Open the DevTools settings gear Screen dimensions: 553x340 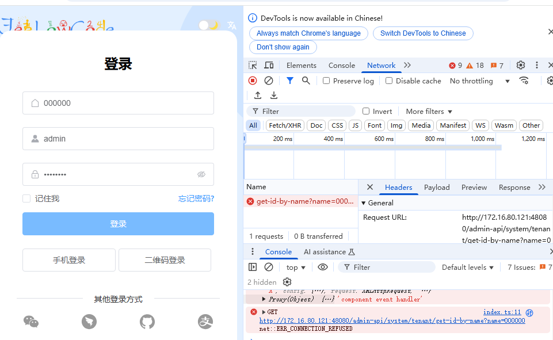521,65
